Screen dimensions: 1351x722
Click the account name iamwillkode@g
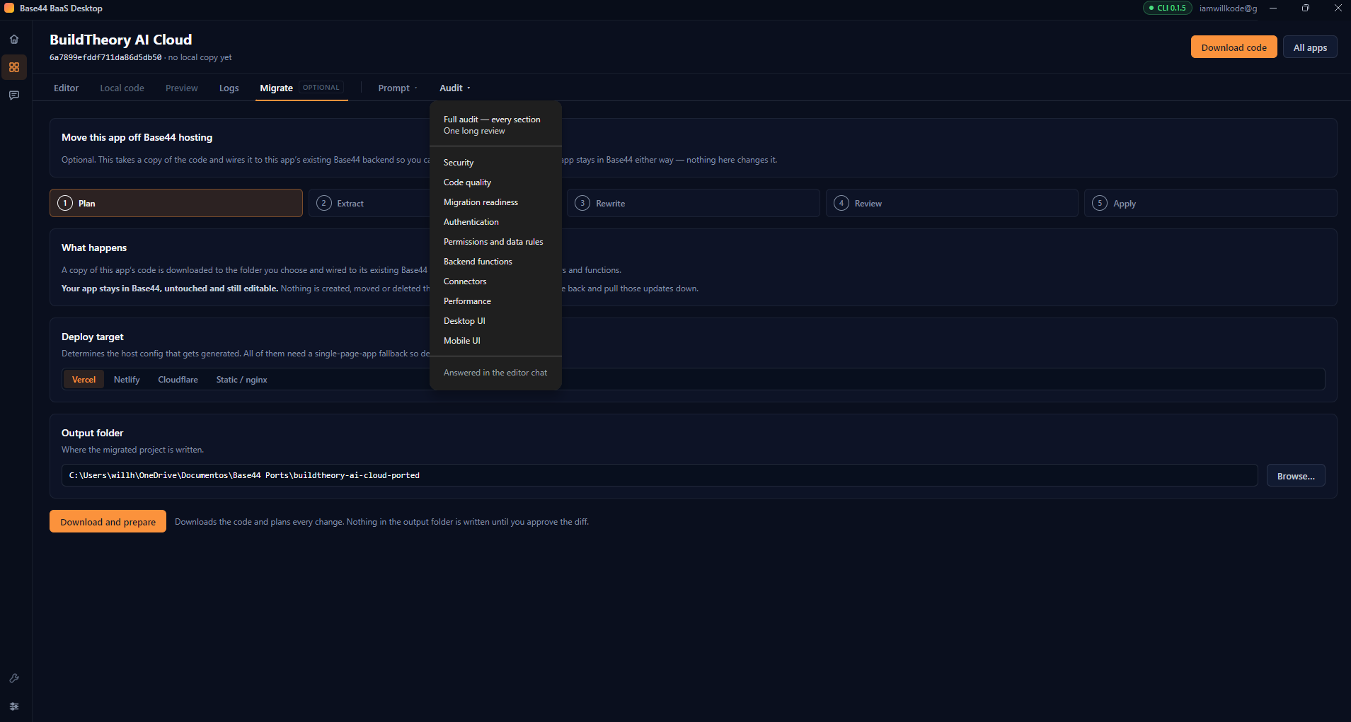pos(1228,8)
